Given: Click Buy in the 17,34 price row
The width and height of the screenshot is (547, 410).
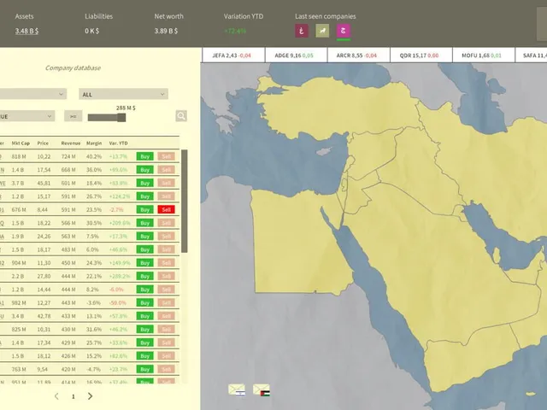Looking at the screenshot, I should (144, 343).
